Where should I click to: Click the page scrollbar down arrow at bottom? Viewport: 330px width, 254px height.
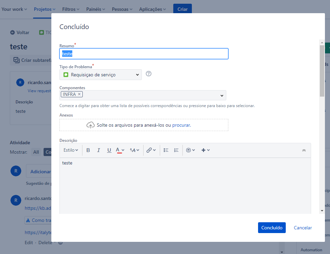click(282, 252)
